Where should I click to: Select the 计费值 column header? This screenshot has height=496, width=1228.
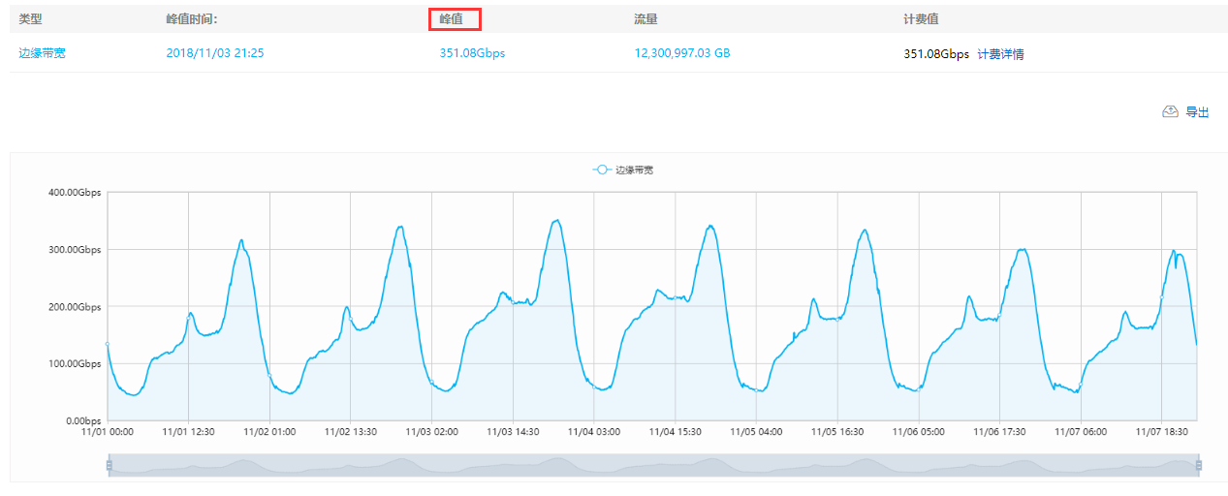pos(919,19)
